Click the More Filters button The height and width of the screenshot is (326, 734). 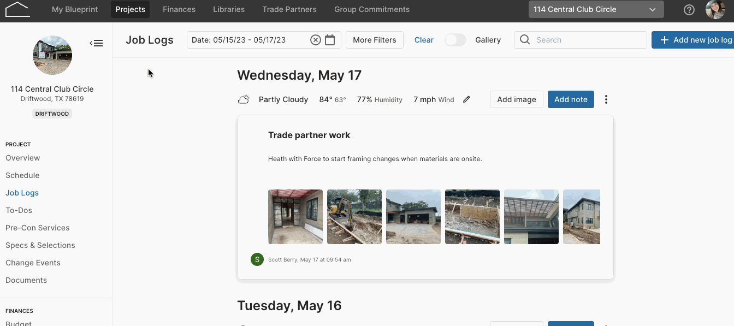point(375,40)
